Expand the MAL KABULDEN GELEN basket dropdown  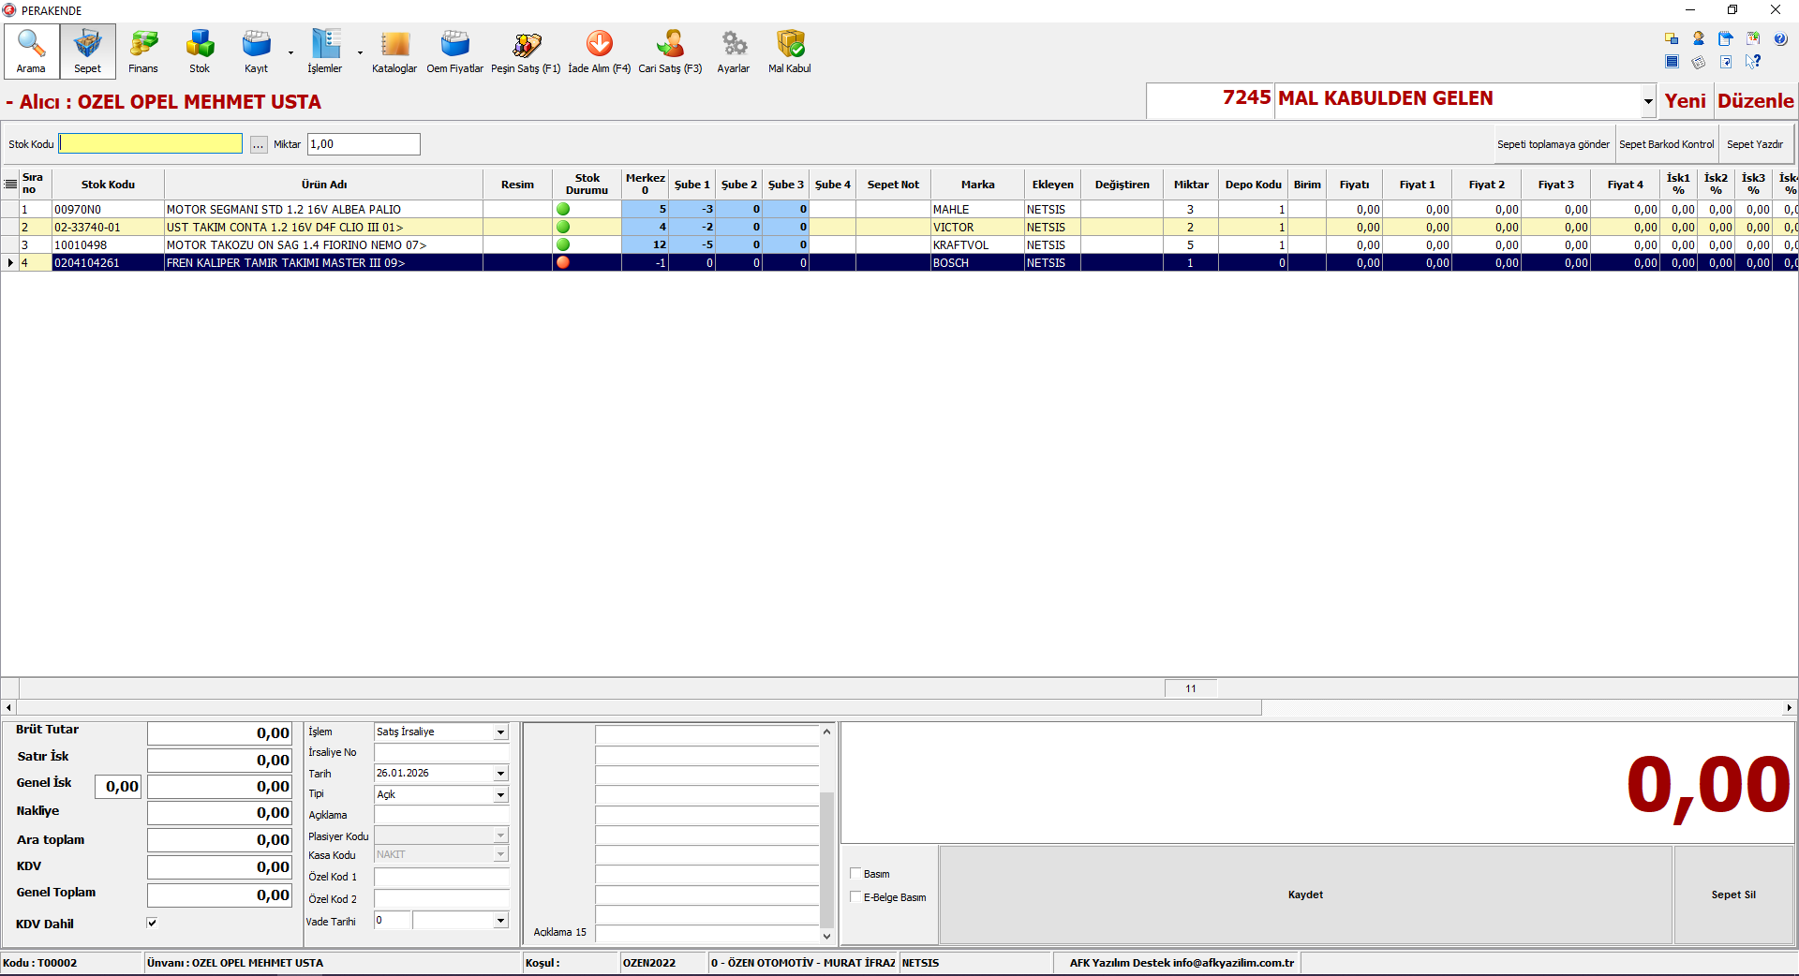tap(1647, 101)
